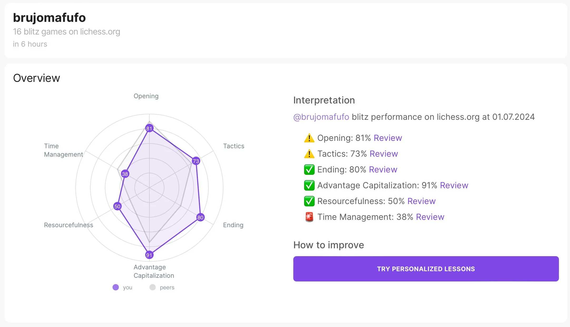Open the Review link for Ending
Image resolution: width=570 pixels, height=327 pixels.
click(x=383, y=170)
